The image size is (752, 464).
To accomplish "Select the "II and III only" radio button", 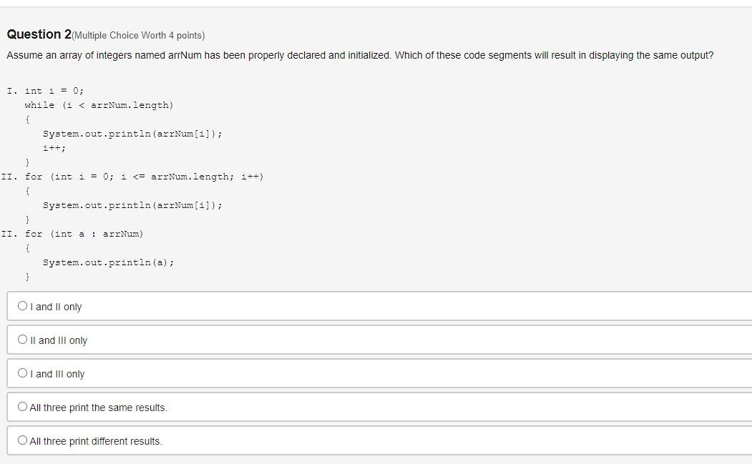I will (x=23, y=338).
